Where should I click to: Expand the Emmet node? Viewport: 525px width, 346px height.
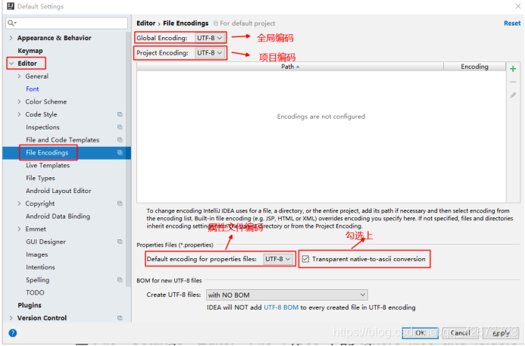pos(19,229)
